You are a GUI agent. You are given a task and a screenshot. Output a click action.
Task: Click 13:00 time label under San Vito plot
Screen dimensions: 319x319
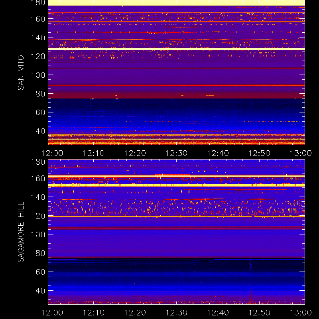(x=301, y=153)
